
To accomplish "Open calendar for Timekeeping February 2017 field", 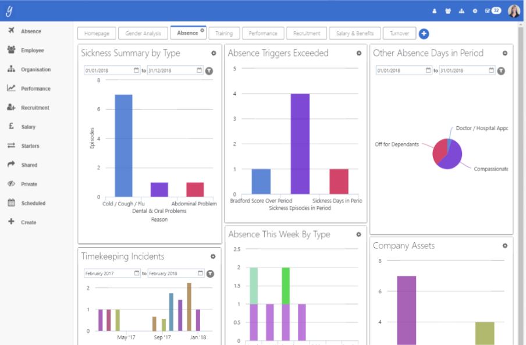I will (137, 273).
